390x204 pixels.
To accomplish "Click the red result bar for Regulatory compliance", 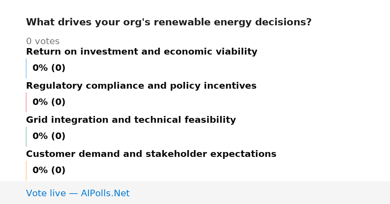I will tap(26, 102).
